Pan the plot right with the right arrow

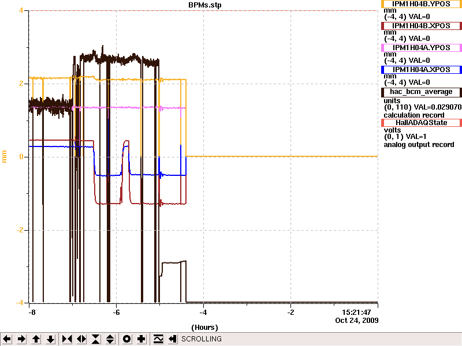click(x=21, y=339)
